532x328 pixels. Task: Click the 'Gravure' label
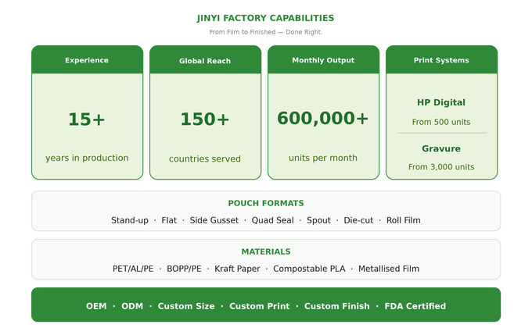(x=441, y=148)
